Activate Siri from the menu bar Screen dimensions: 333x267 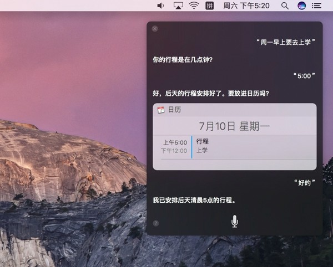pos(301,6)
